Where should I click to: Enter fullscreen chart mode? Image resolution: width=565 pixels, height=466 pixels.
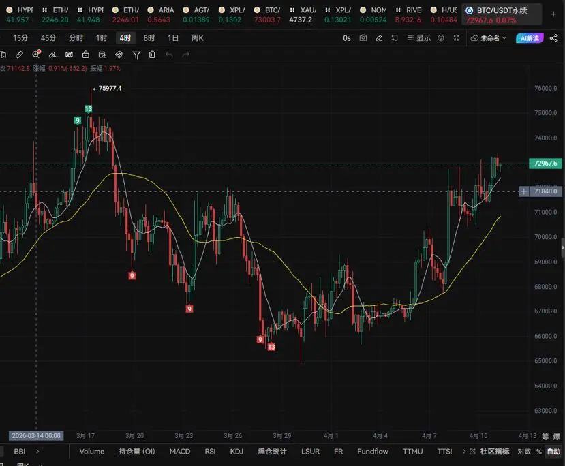pos(457,38)
